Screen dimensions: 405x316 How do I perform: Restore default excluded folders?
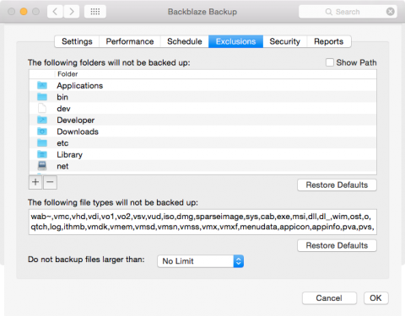tap(337, 185)
